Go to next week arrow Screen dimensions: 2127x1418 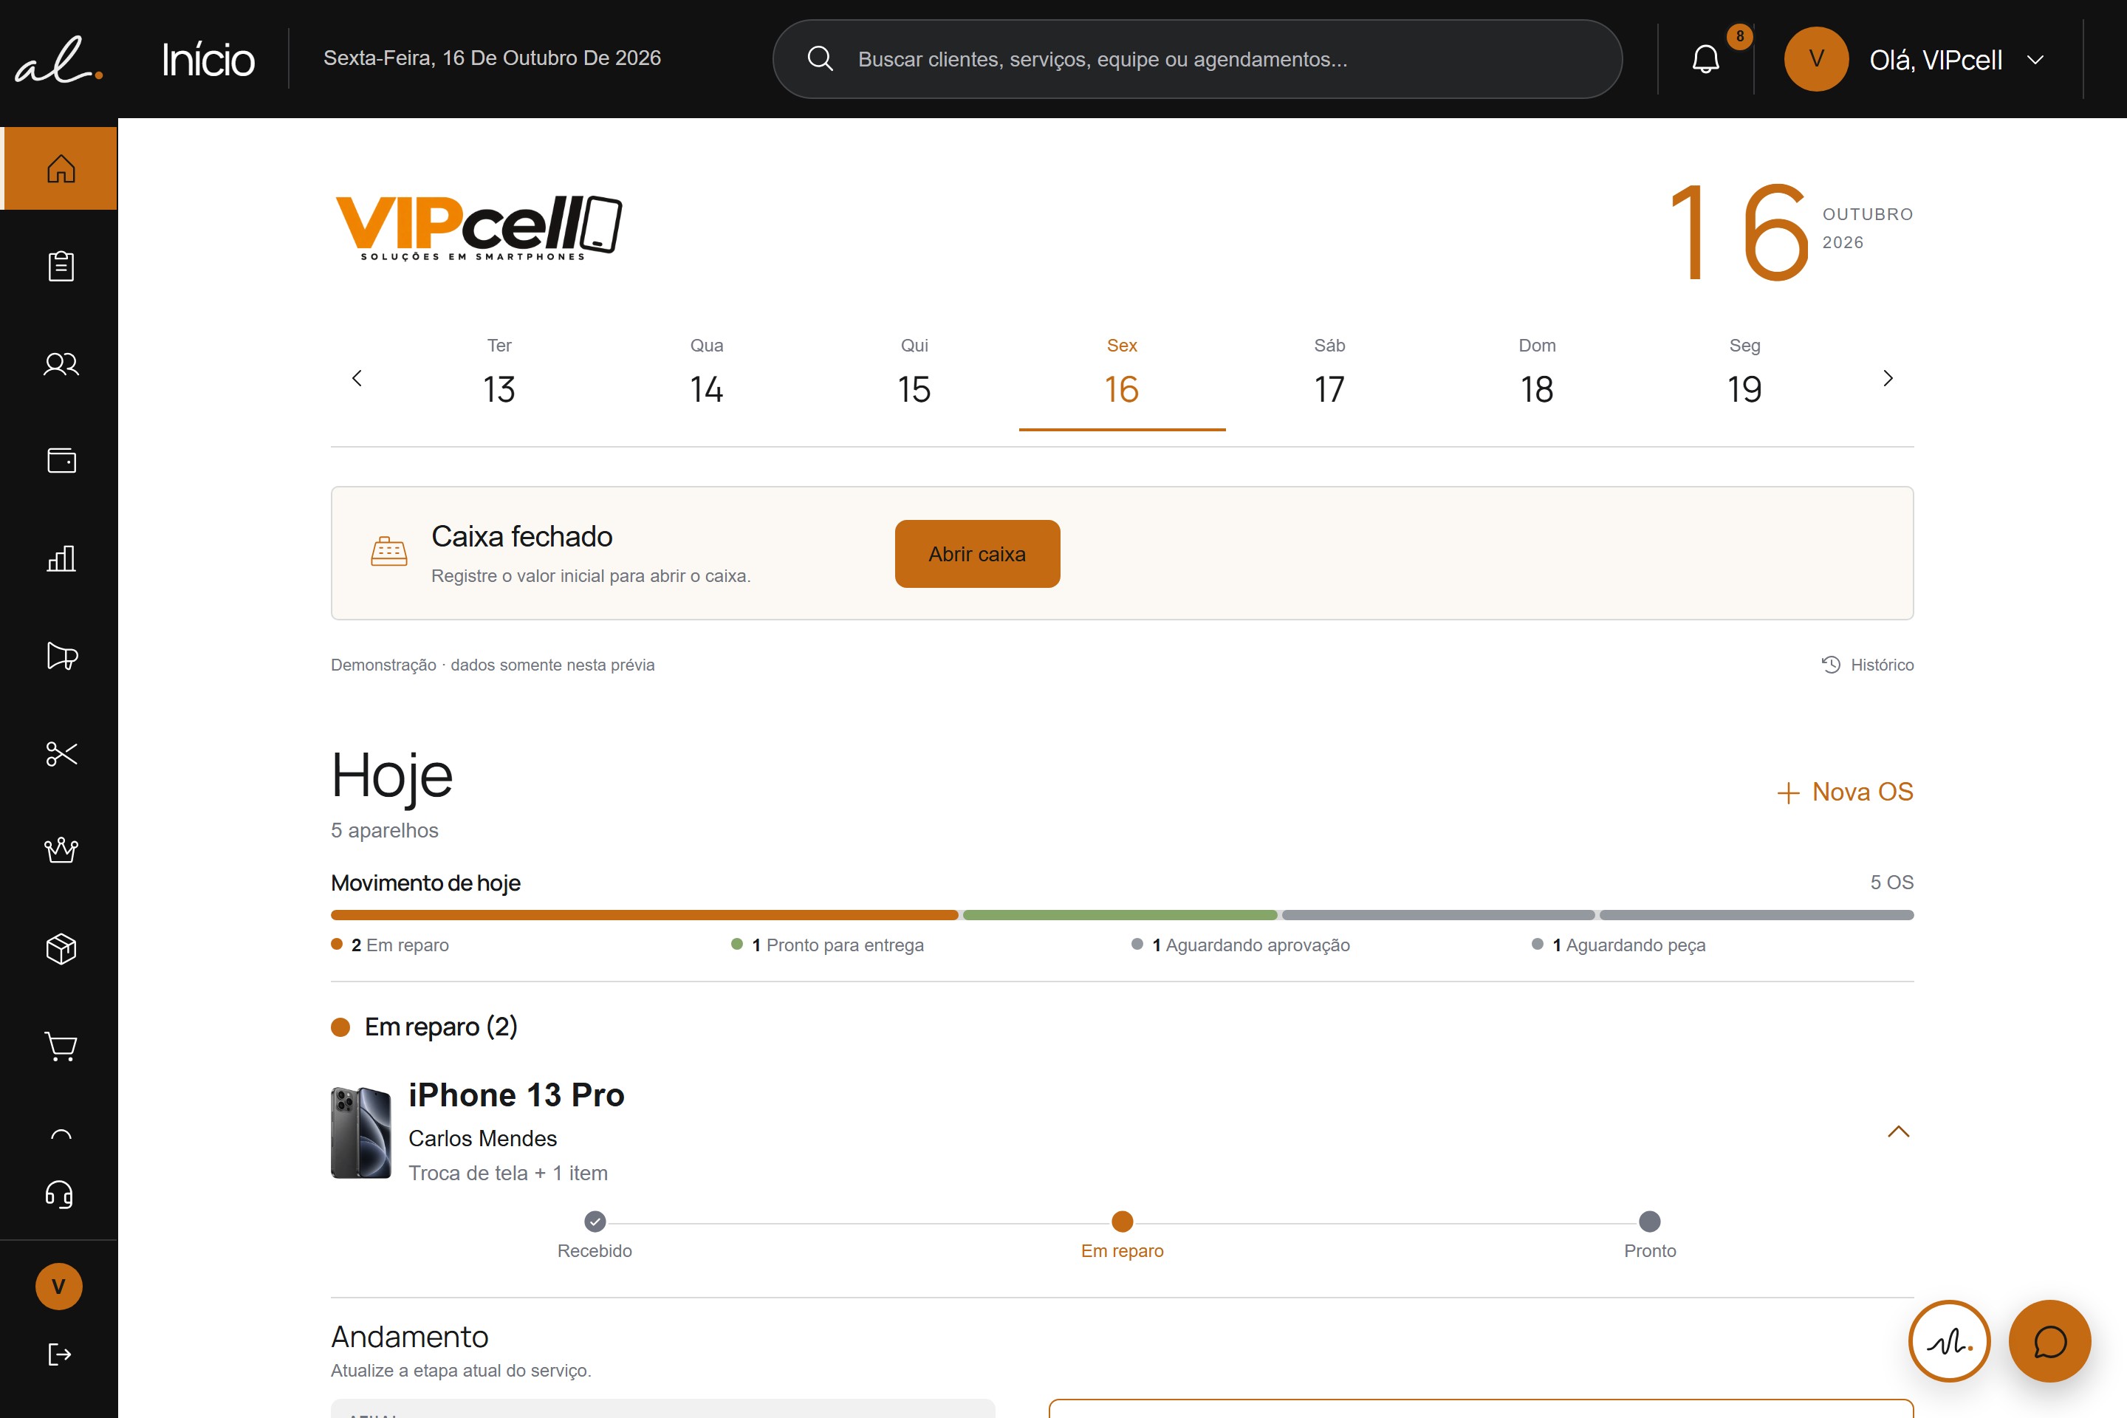point(1888,378)
